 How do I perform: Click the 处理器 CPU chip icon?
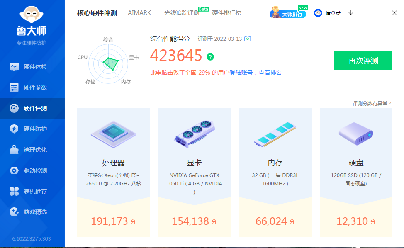pyautogui.click(x=113, y=134)
